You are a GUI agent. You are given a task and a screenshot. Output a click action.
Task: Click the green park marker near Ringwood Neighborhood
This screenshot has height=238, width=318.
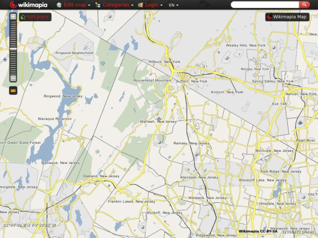(x=103, y=63)
